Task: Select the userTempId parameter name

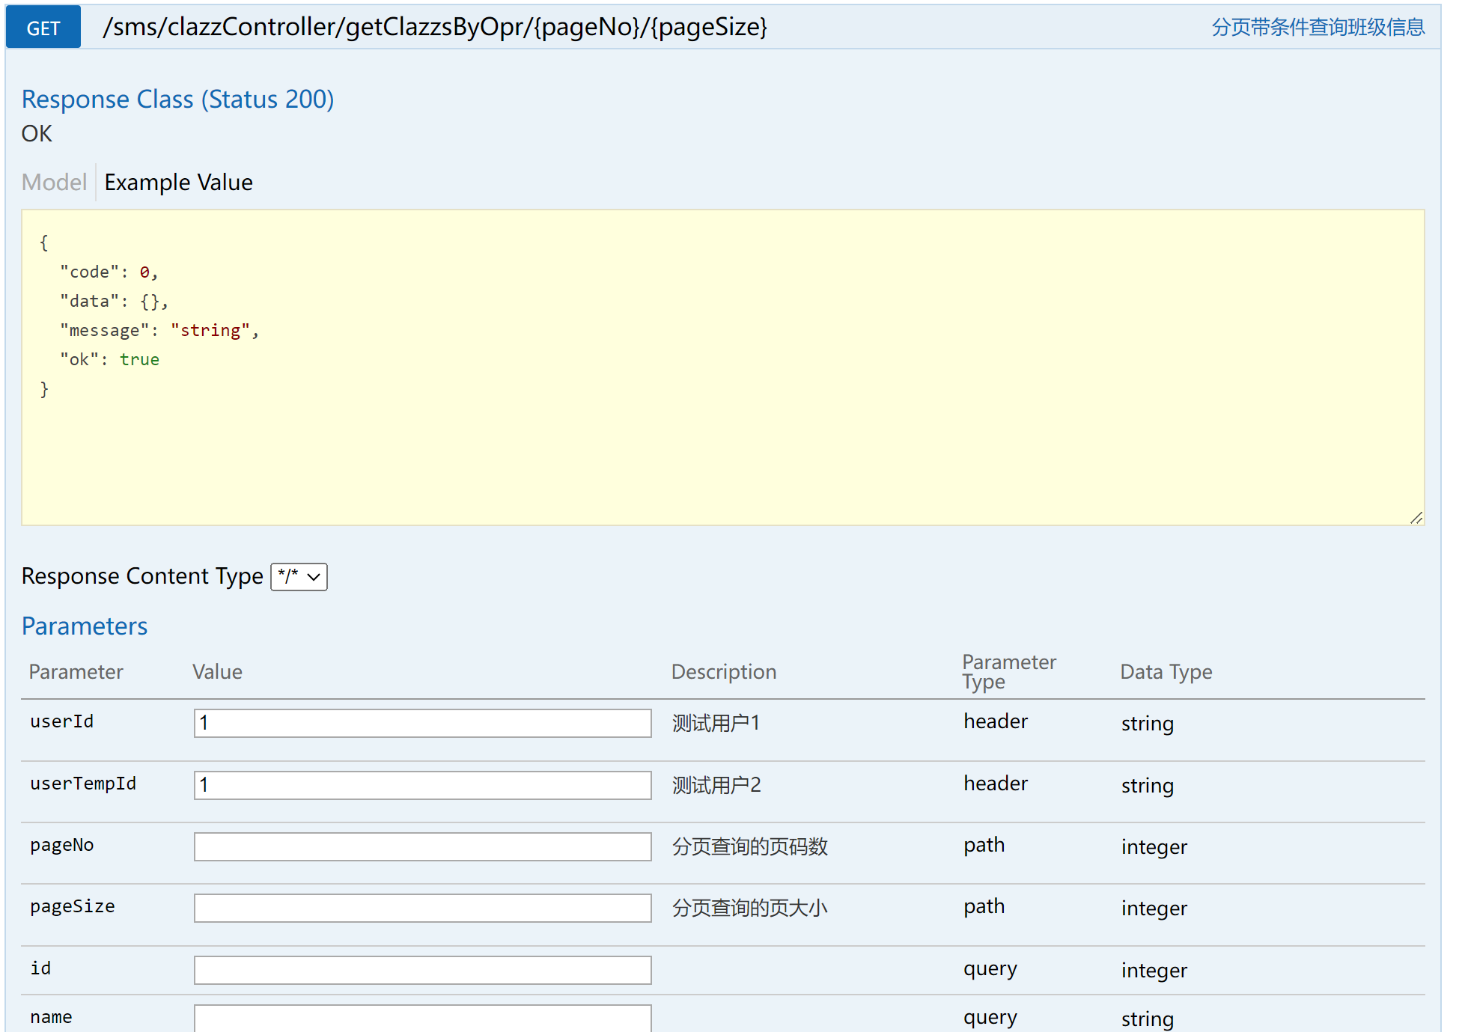Action: click(83, 784)
